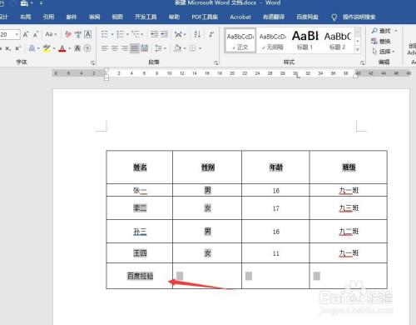Image resolution: width=416 pixels, height=325 pixels.
Task: Open the phonetic guide tool
Action: point(78,34)
